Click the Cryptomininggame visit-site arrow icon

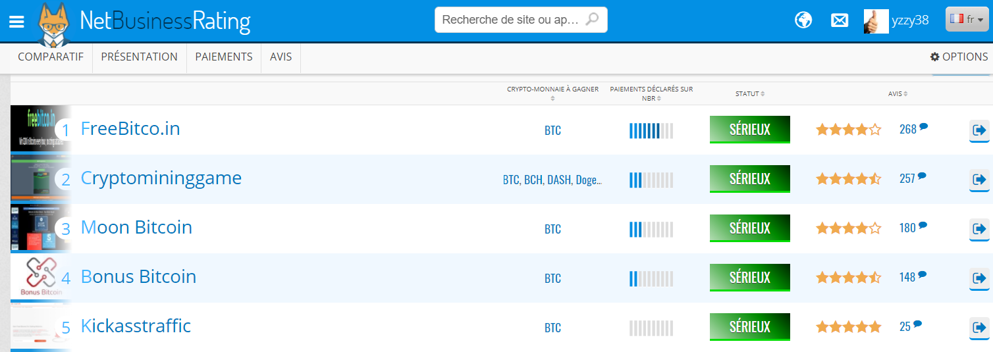coord(979,180)
